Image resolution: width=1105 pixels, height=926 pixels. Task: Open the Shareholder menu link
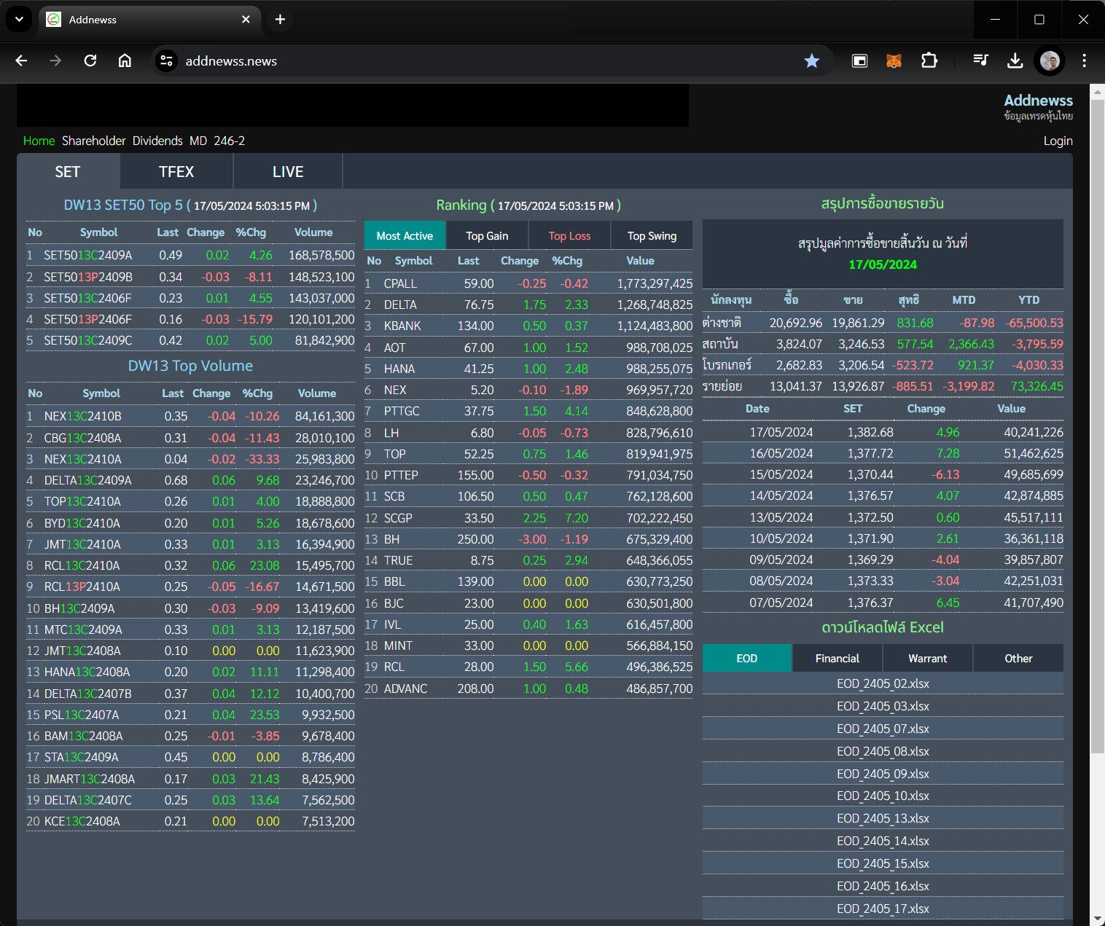(93, 141)
